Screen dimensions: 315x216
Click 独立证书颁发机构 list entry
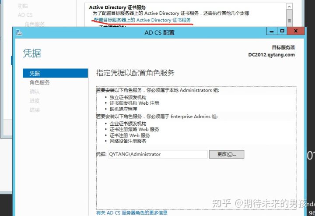[128, 97]
